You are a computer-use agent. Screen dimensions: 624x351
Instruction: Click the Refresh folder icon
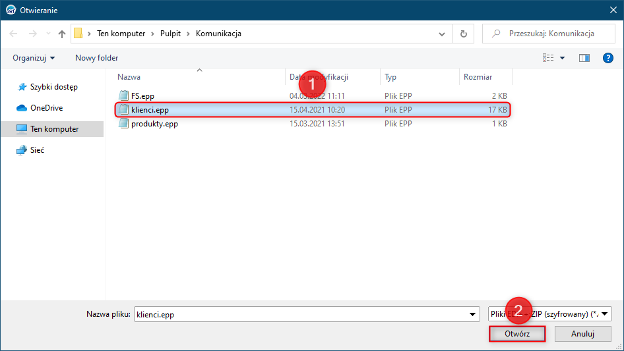pyautogui.click(x=463, y=34)
